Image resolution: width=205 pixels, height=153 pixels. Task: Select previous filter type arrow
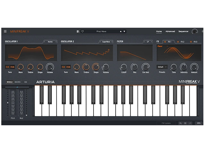pyautogui.click(x=144, y=42)
